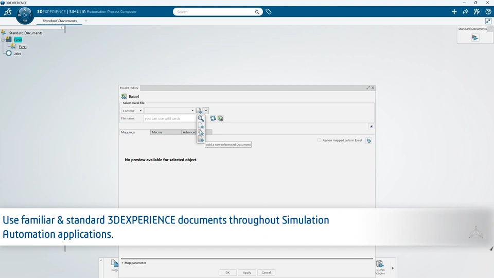Switch to the Macros tab
This screenshot has height=278, width=494.
166,132
